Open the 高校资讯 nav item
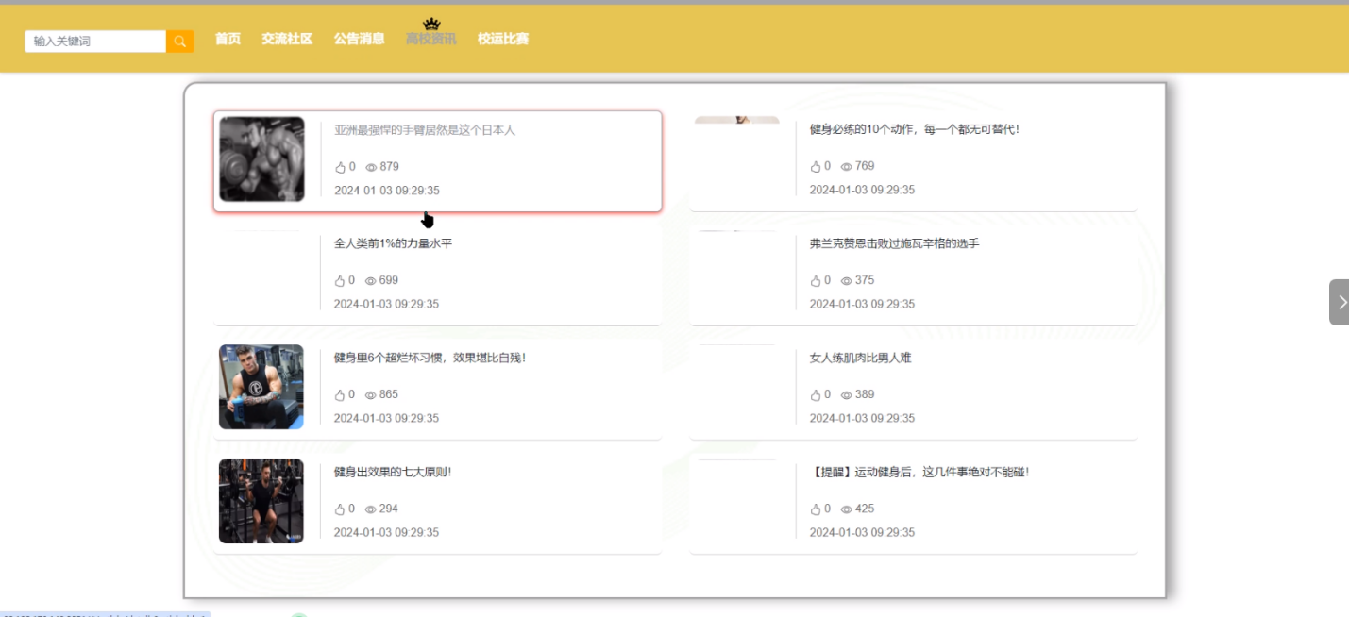 pyautogui.click(x=430, y=39)
